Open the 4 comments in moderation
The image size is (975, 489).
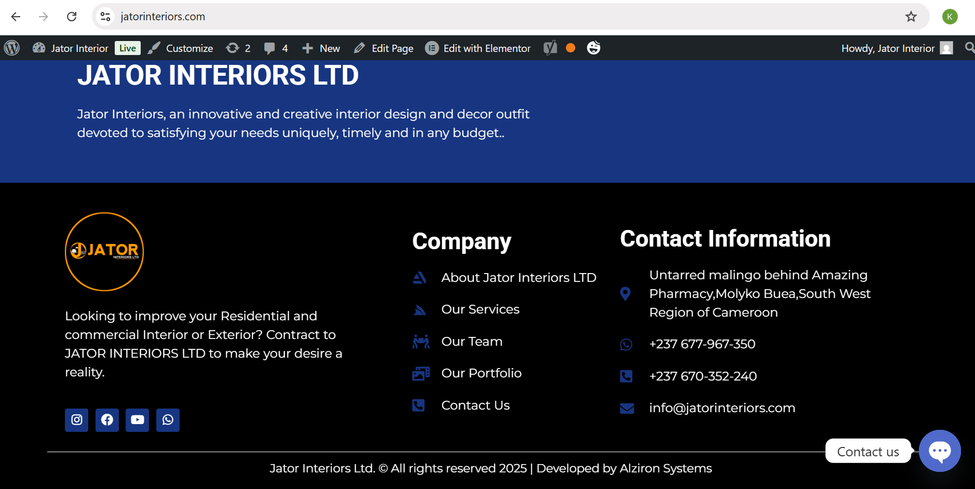point(276,48)
